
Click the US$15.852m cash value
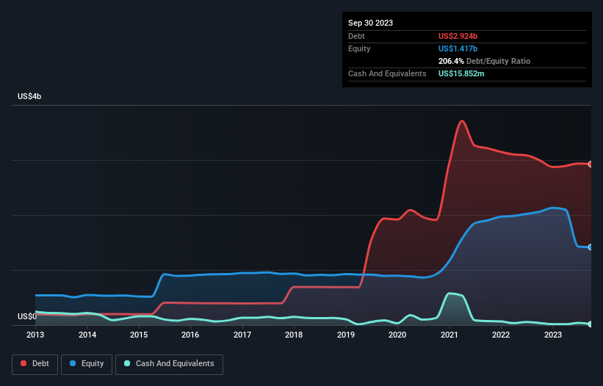tap(461, 73)
